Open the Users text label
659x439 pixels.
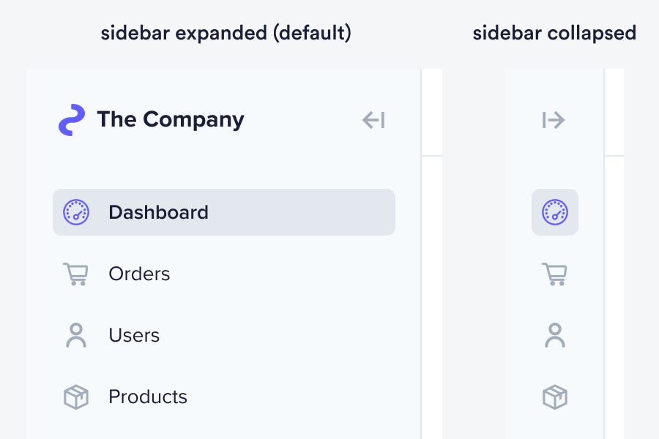coord(134,335)
